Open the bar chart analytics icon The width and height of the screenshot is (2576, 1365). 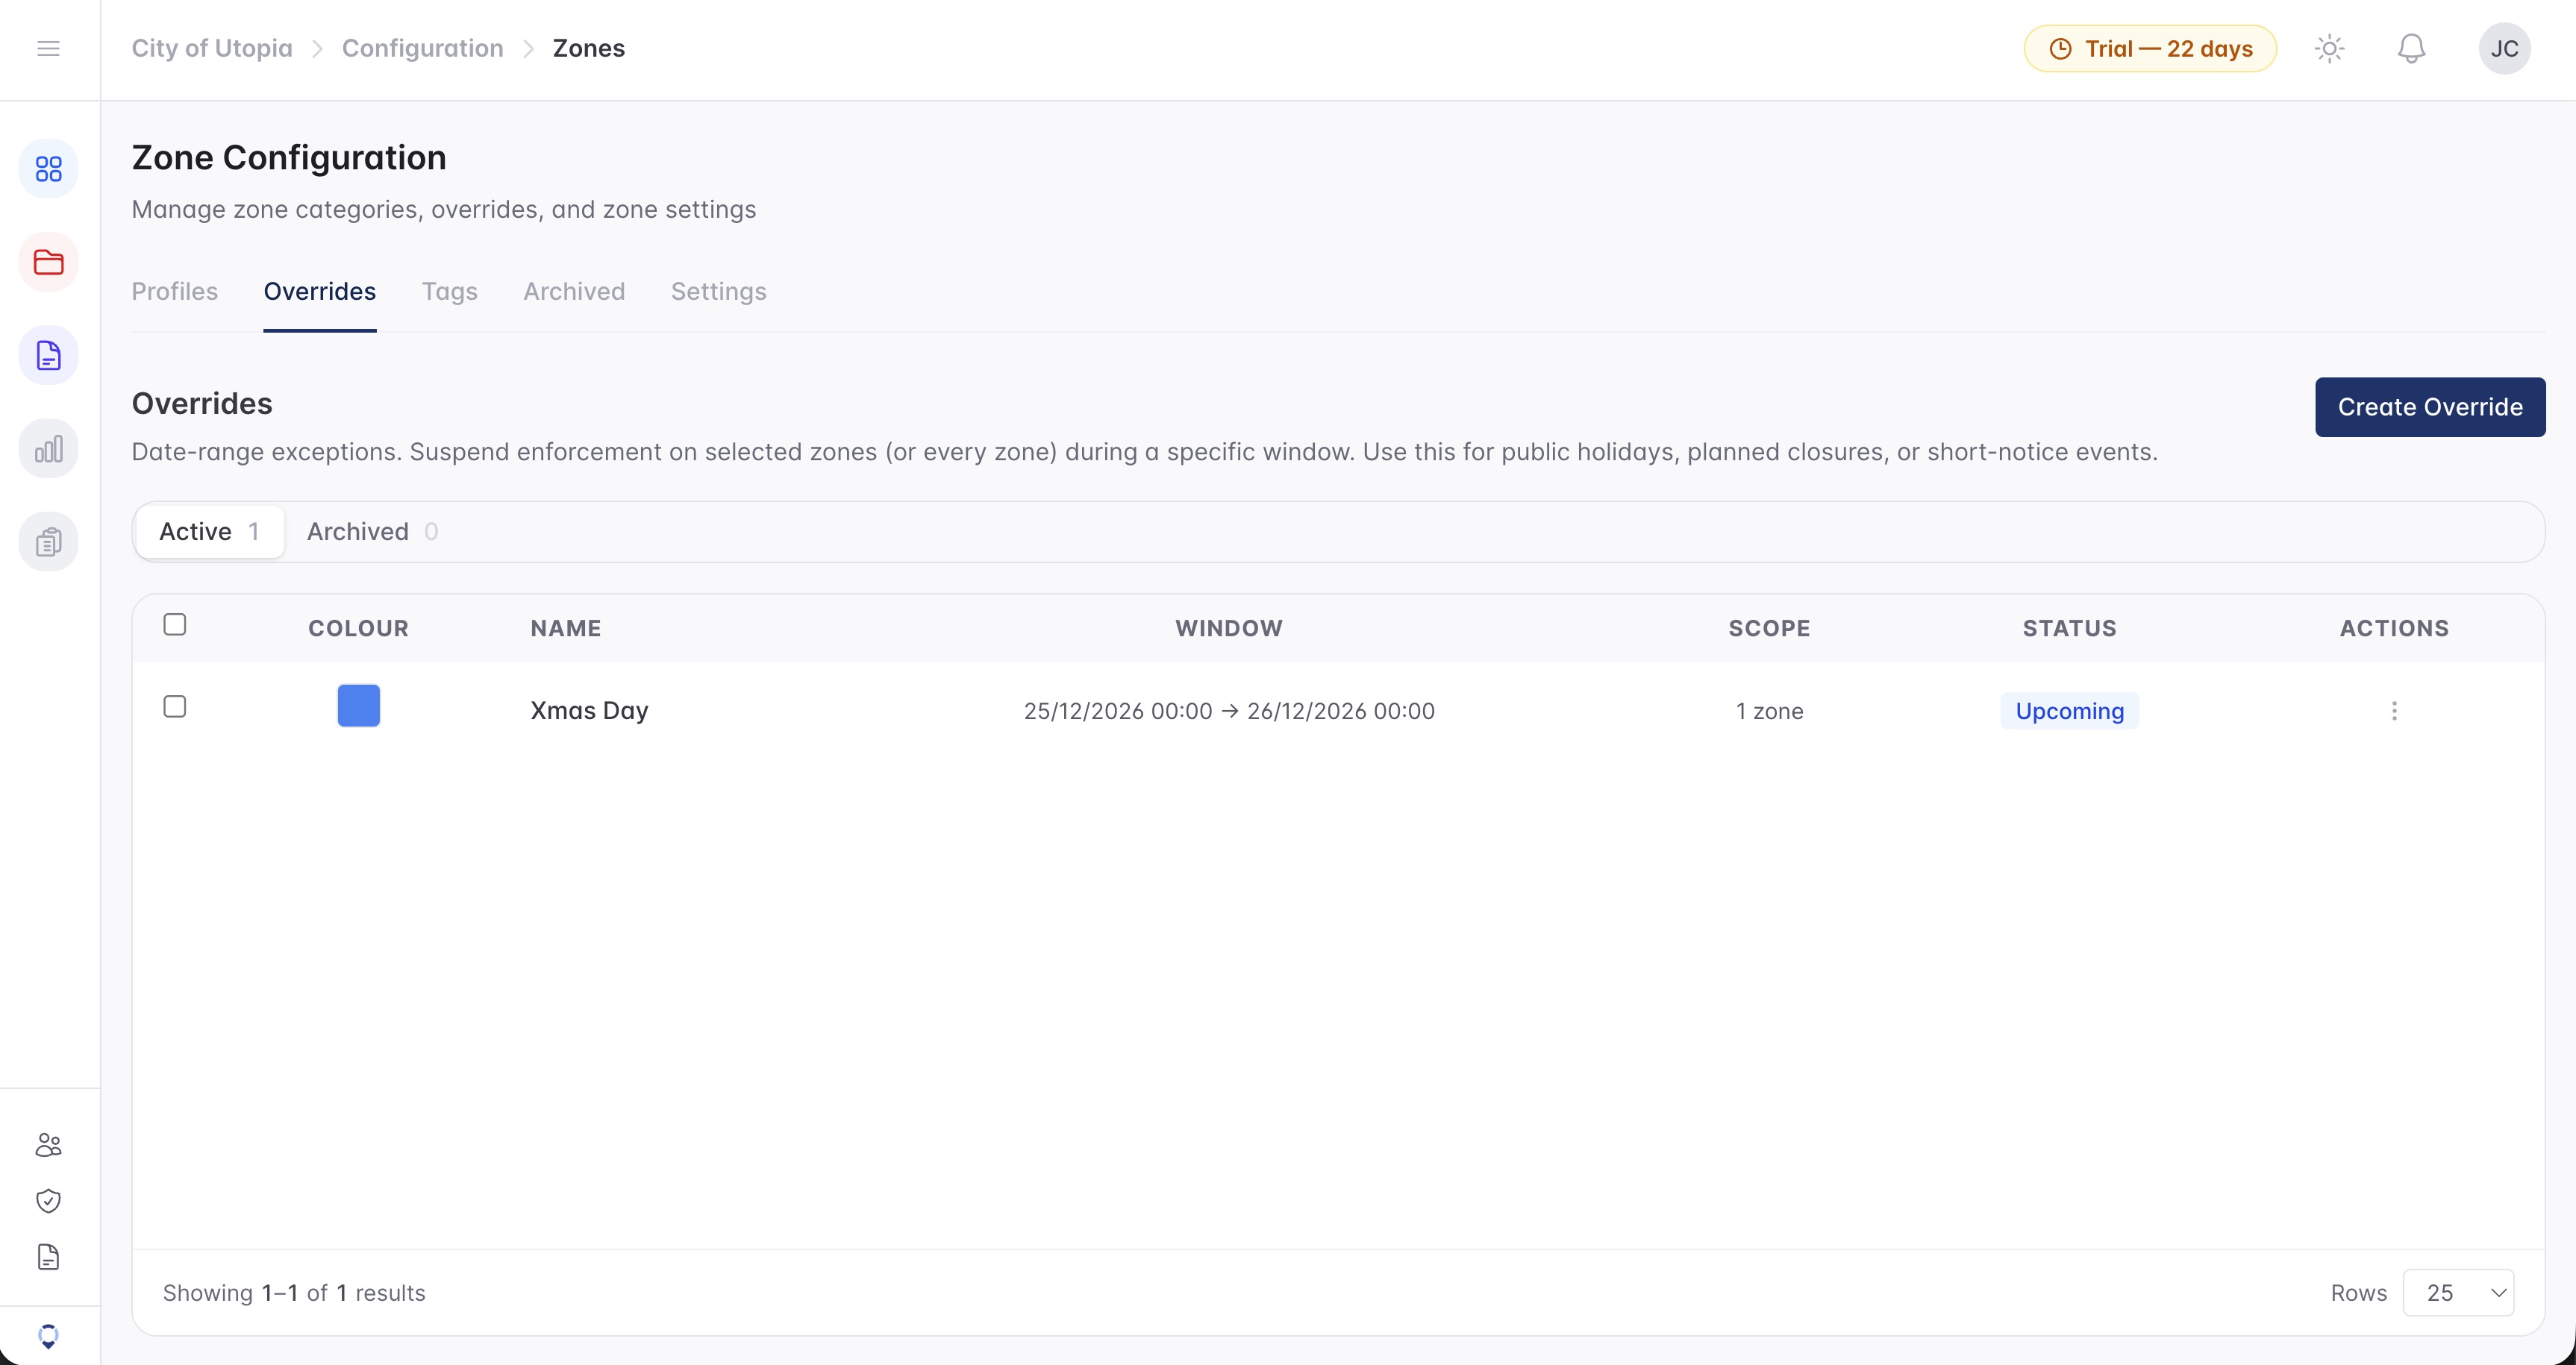click(48, 449)
